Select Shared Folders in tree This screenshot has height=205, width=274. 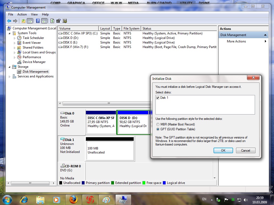(x=33, y=48)
